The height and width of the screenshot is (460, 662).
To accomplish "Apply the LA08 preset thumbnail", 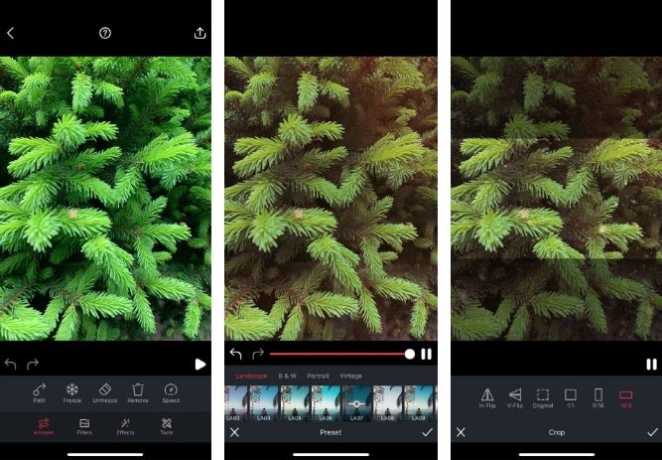I will [388, 403].
